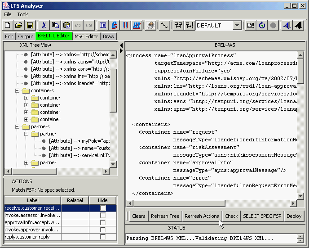Switch to the MSC Editor tab

(86, 36)
